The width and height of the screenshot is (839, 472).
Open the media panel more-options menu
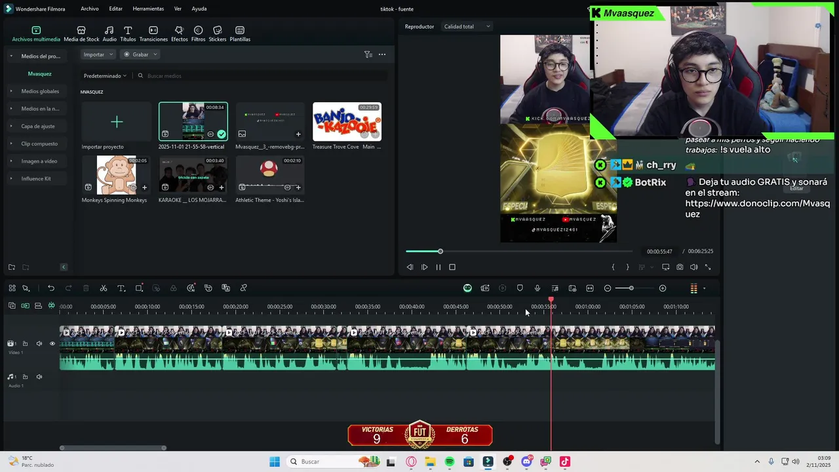[382, 54]
